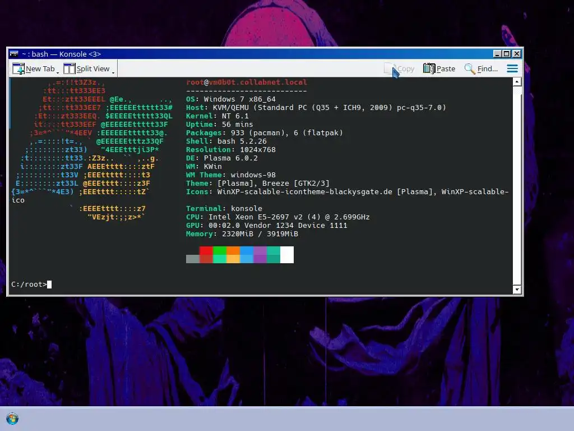Viewport: 574px width, 431px height.
Task: Click the "Kernel: NT 6.1" line
Action: (217, 116)
